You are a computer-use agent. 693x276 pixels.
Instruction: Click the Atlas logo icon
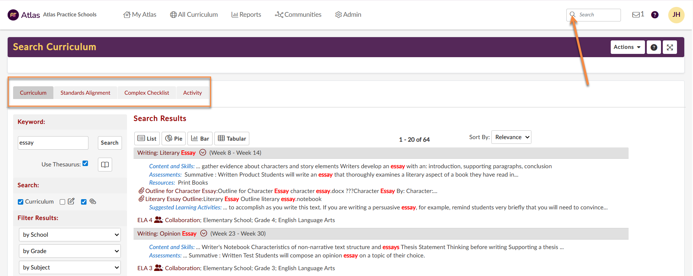pyautogui.click(x=13, y=15)
